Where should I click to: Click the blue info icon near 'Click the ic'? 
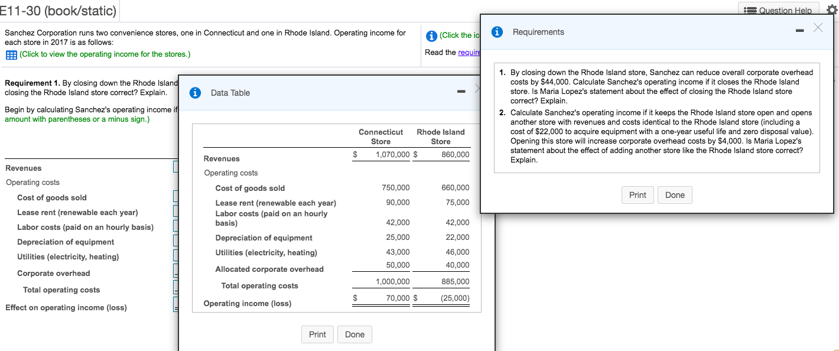coord(431,36)
